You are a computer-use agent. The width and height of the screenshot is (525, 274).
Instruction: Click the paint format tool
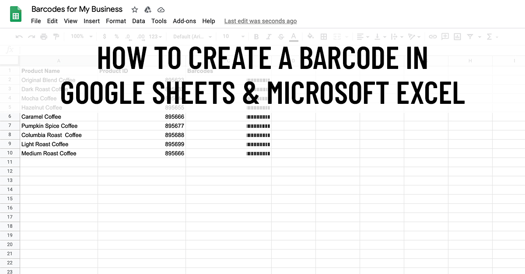[56, 37]
